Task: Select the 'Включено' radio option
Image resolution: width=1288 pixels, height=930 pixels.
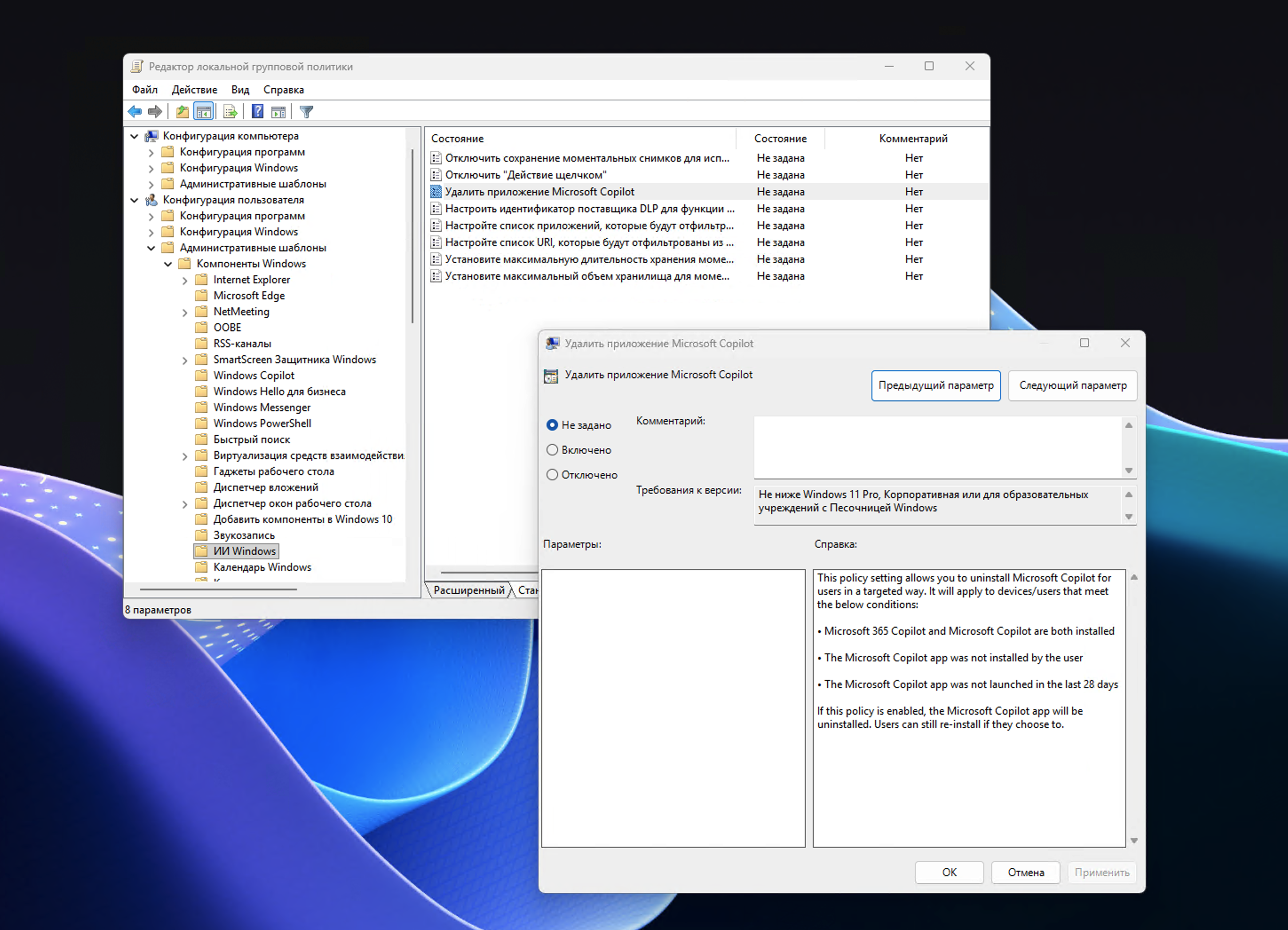Action: pos(552,450)
